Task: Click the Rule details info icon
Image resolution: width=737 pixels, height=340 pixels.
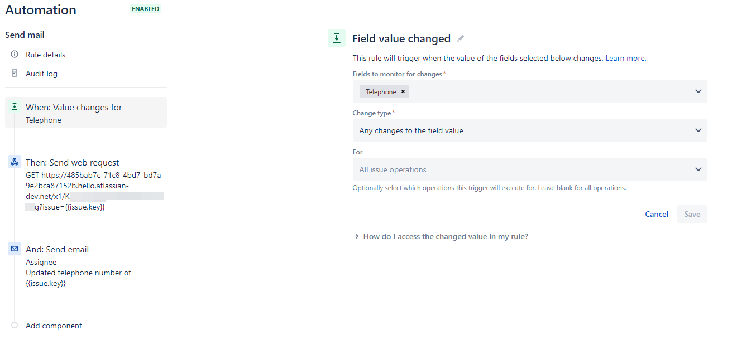Action: 15,55
